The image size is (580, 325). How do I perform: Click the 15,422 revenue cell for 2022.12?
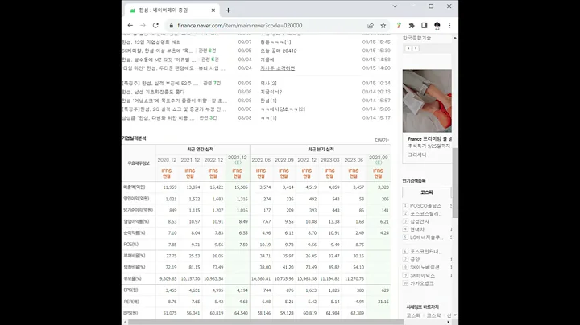pos(217,187)
